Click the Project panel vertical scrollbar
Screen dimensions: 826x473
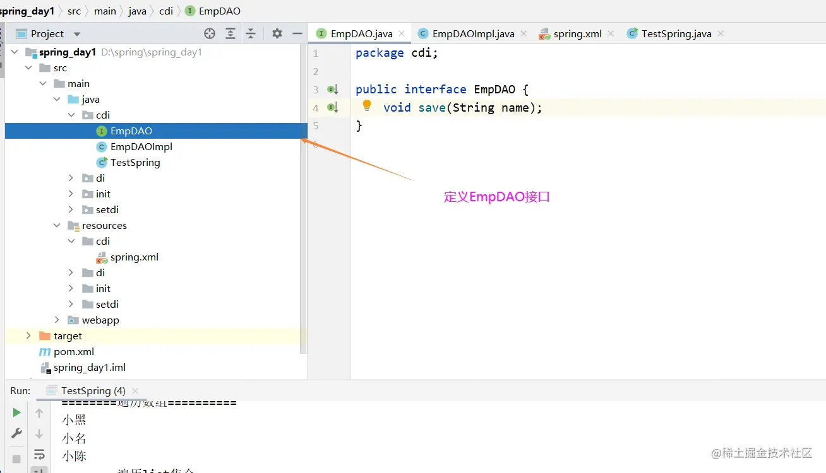[304, 199]
